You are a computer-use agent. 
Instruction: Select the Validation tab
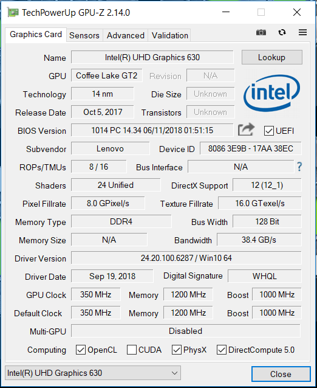point(170,35)
